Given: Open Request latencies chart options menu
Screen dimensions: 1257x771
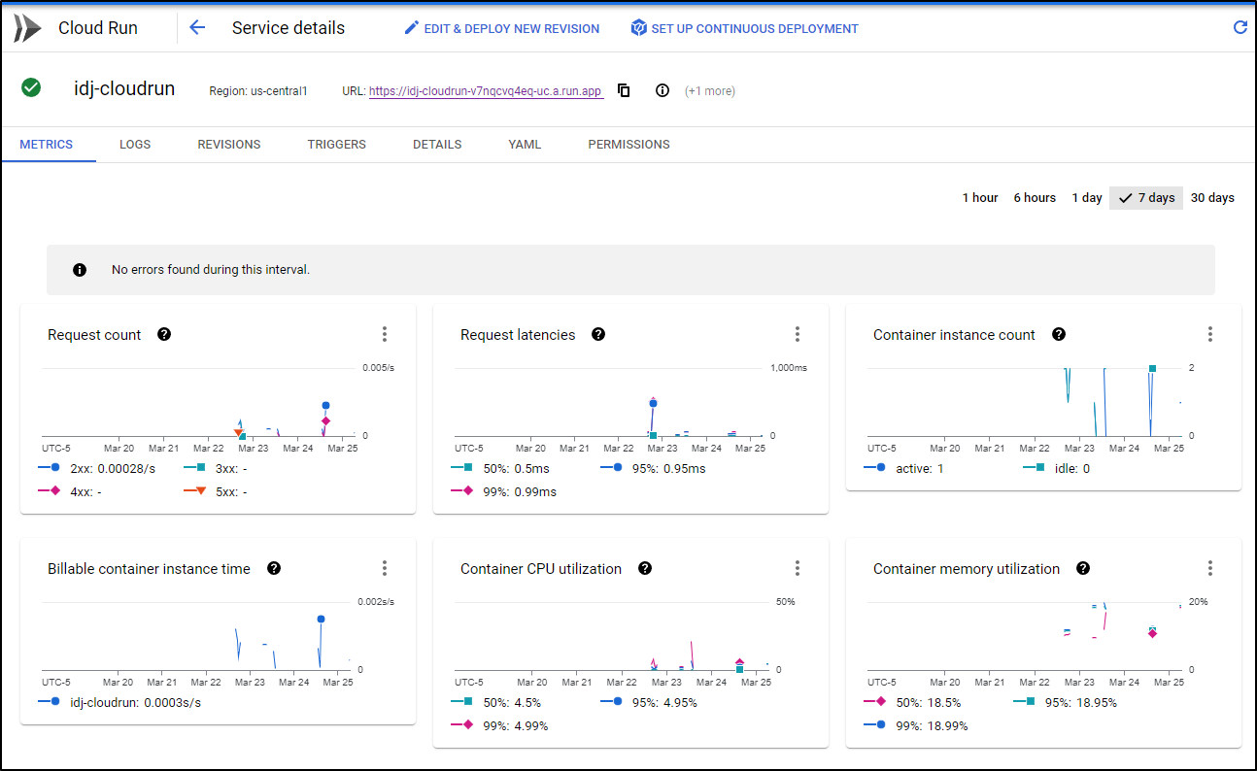Looking at the screenshot, I should tap(798, 334).
